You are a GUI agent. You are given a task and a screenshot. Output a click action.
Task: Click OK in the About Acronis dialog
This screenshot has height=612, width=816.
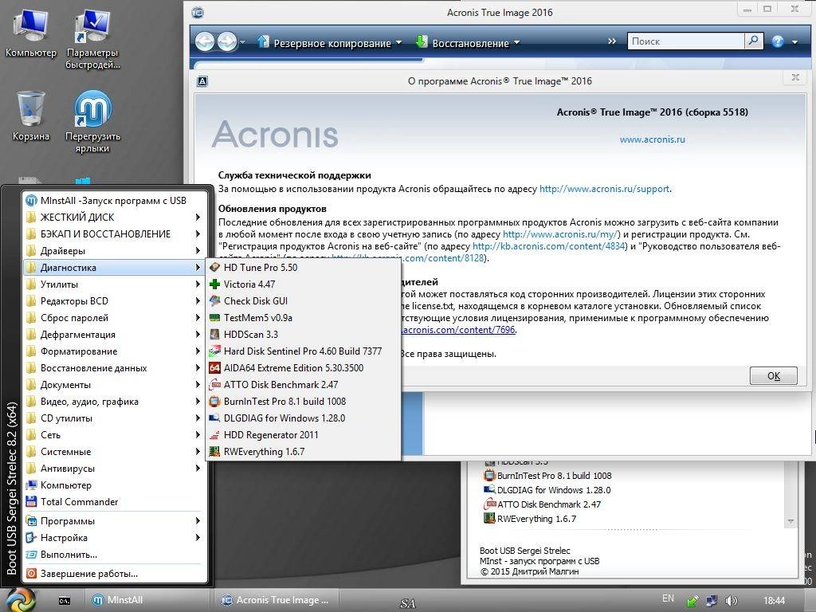(x=773, y=376)
